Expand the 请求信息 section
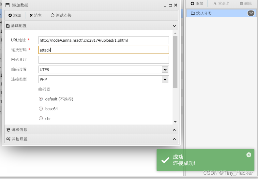258x179 pixels. [91, 130]
